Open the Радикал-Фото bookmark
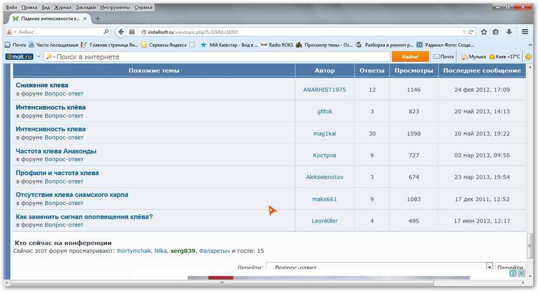The height and width of the screenshot is (292, 539). [x=445, y=45]
